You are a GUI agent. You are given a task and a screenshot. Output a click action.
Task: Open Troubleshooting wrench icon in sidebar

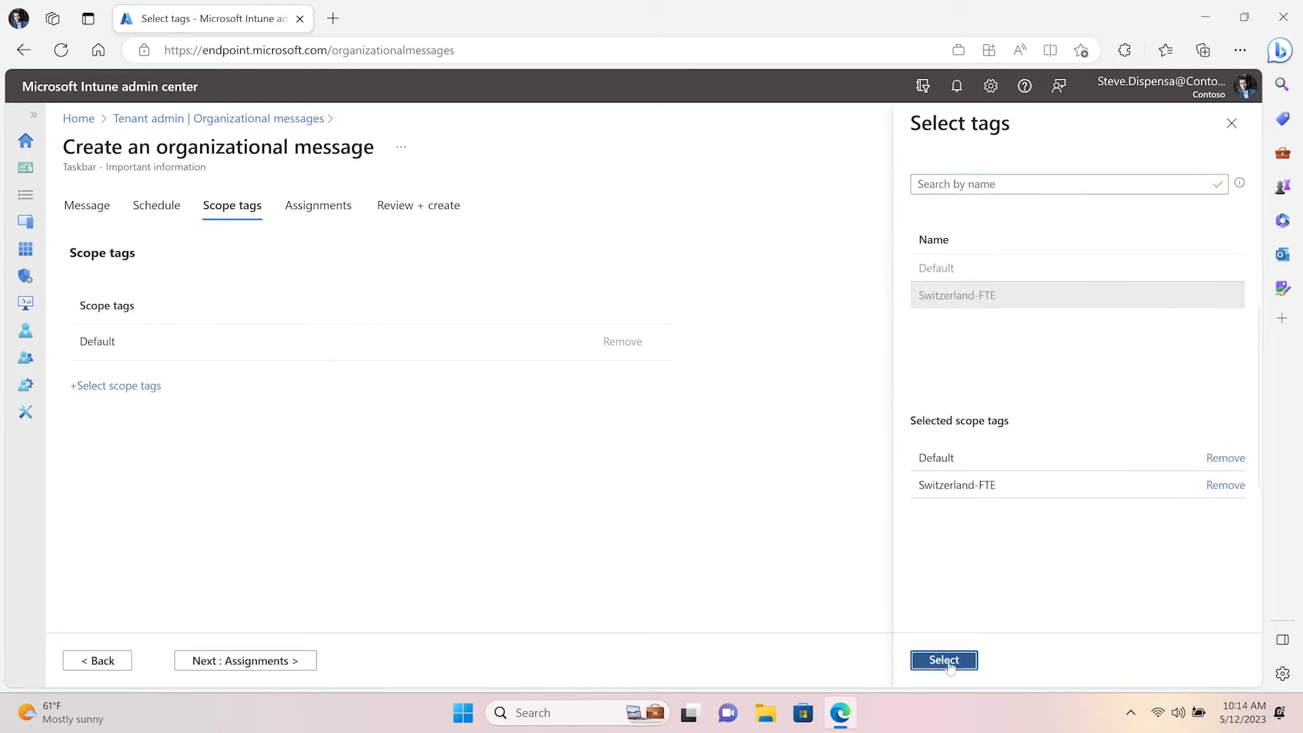point(26,412)
